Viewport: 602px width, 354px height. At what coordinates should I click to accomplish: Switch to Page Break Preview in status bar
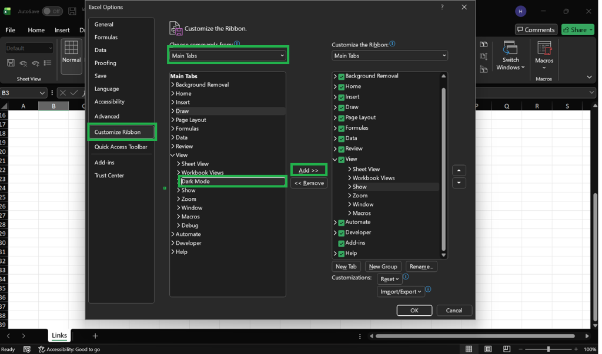pos(507,349)
